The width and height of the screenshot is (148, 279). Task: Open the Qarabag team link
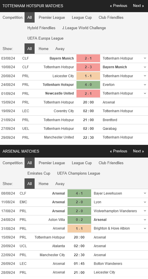click(x=110, y=128)
